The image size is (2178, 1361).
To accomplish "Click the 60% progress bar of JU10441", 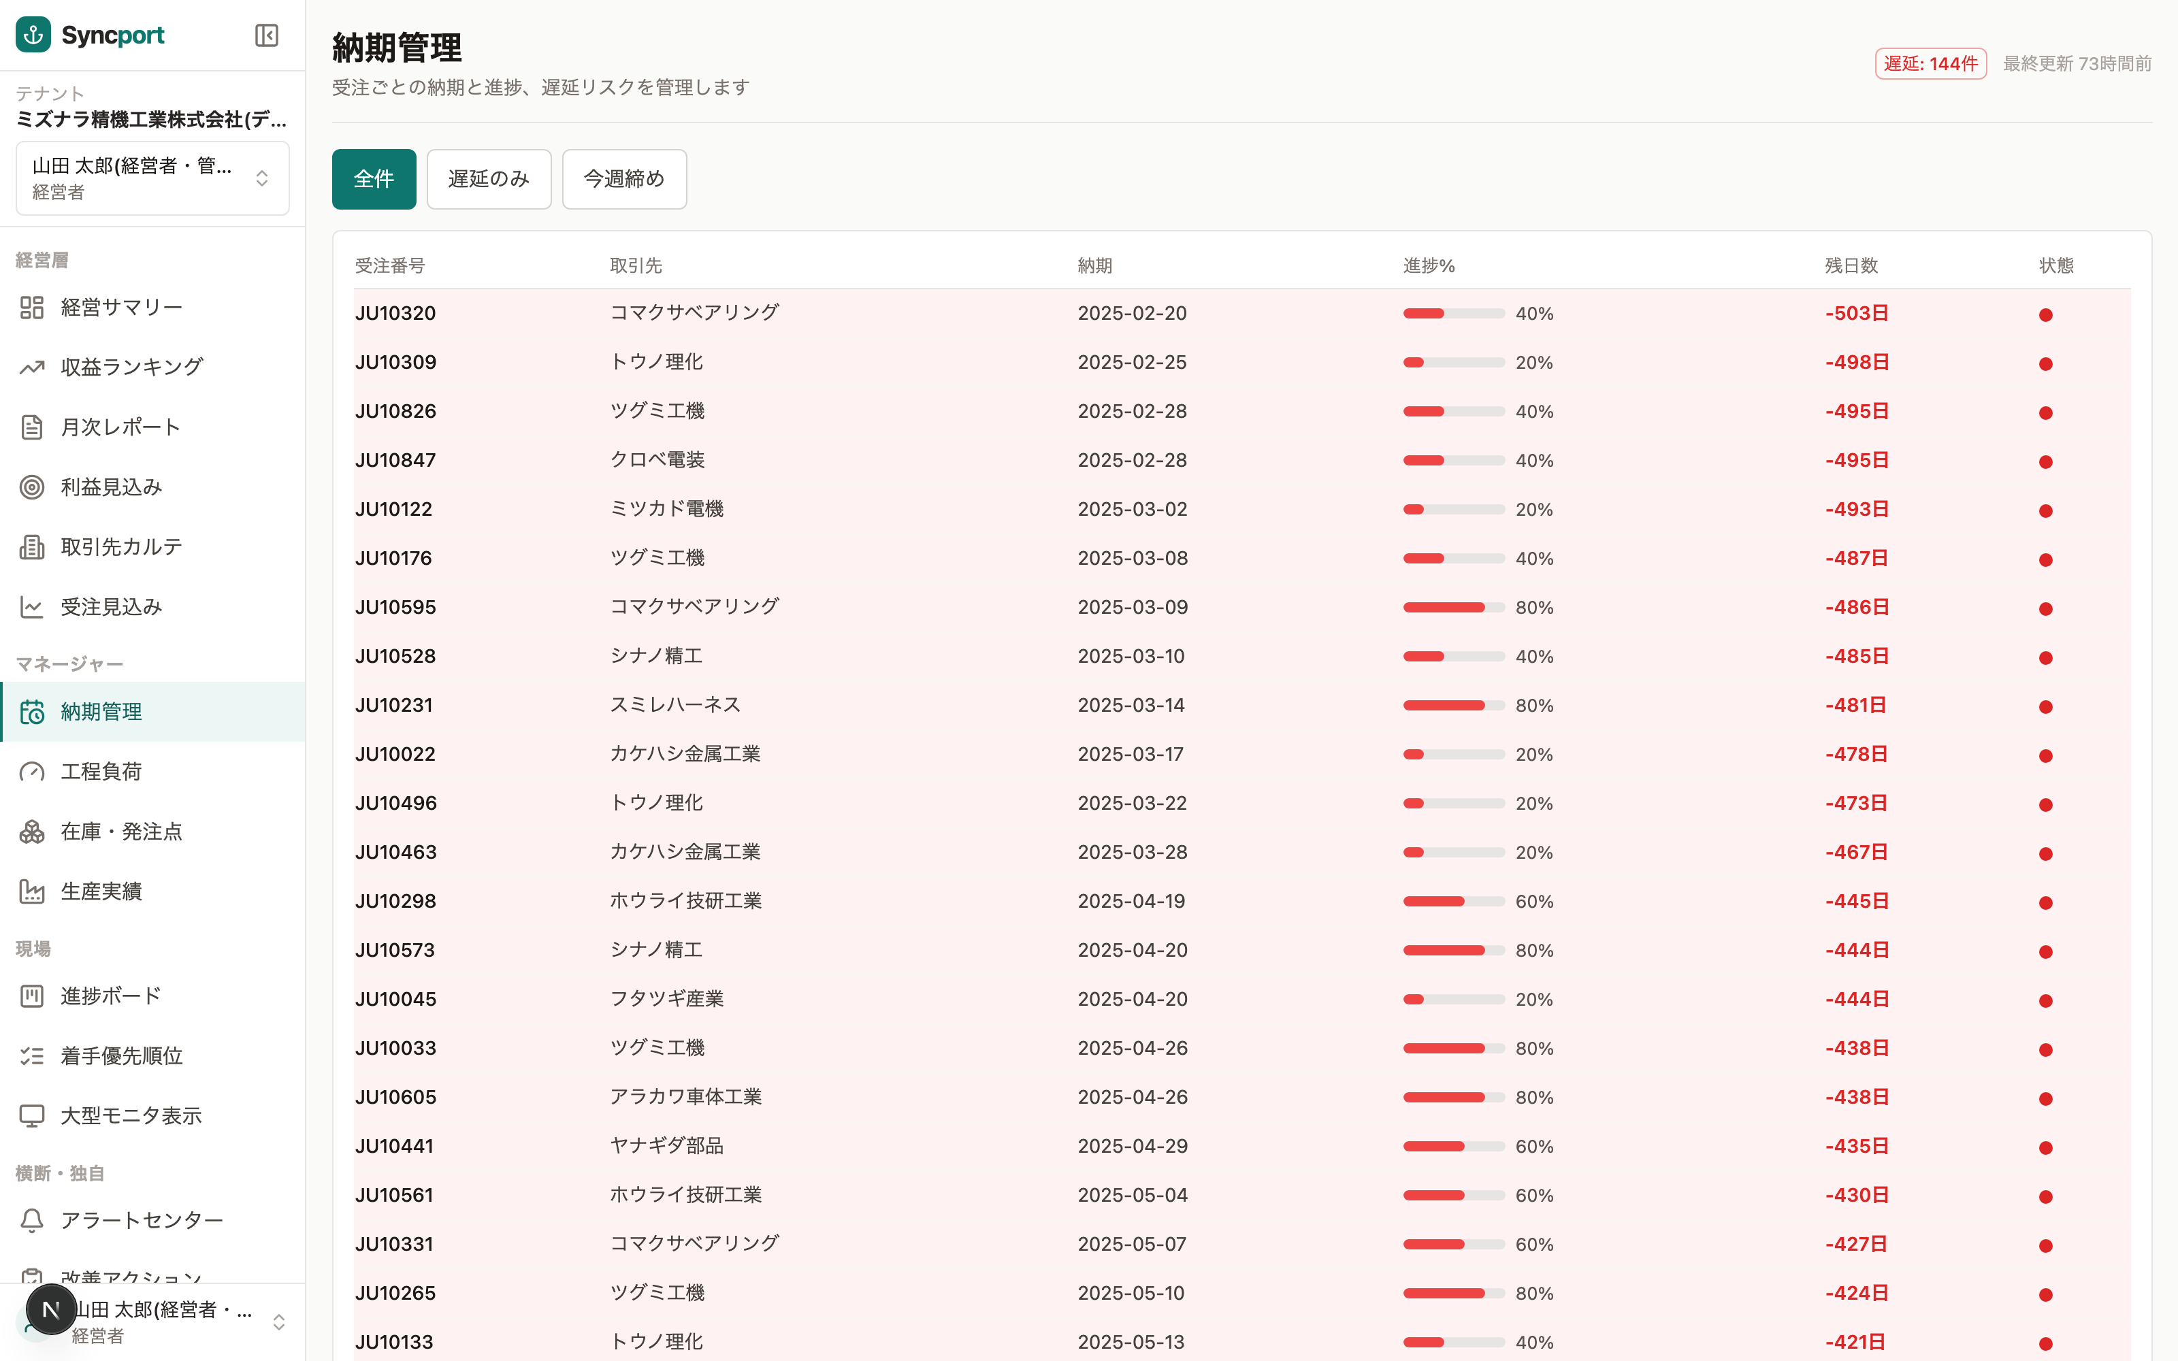I will (1454, 1147).
